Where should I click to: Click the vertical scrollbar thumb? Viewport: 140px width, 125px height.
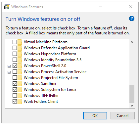(132, 94)
